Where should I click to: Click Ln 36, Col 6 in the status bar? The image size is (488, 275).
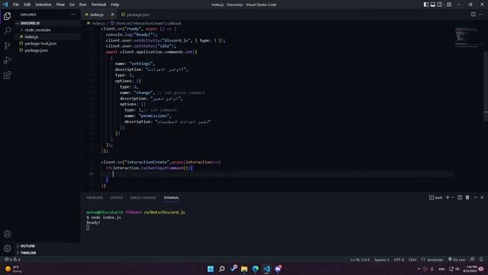point(360,260)
